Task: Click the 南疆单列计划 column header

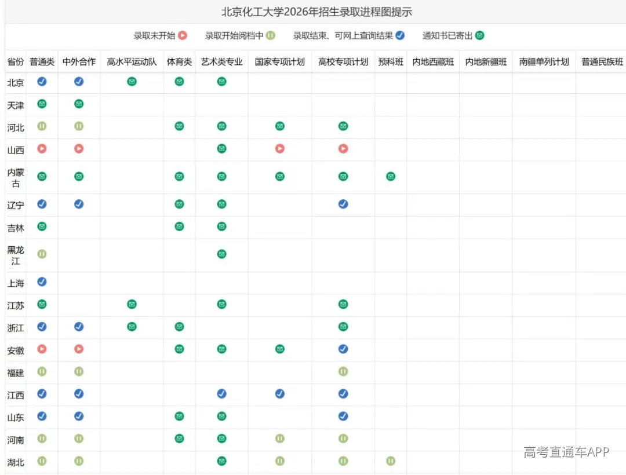Action: pyautogui.click(x=544, y=62)
